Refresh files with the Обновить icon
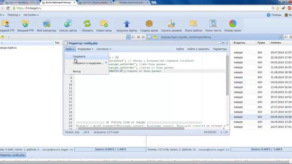The image size is (292, 164). point(87,24)
